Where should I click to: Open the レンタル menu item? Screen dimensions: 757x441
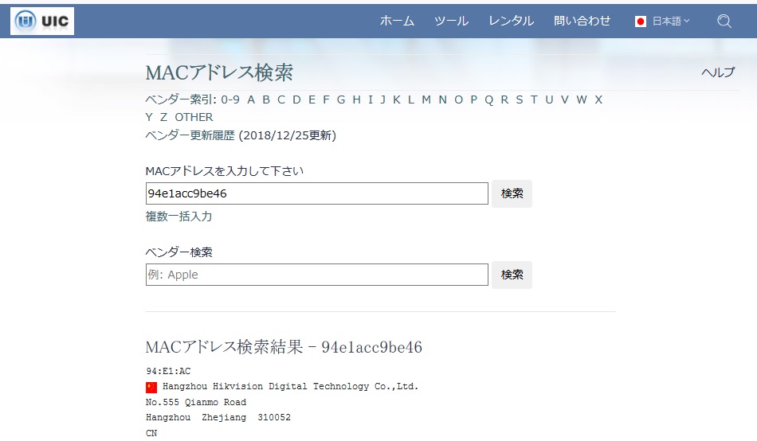point(512,21)
